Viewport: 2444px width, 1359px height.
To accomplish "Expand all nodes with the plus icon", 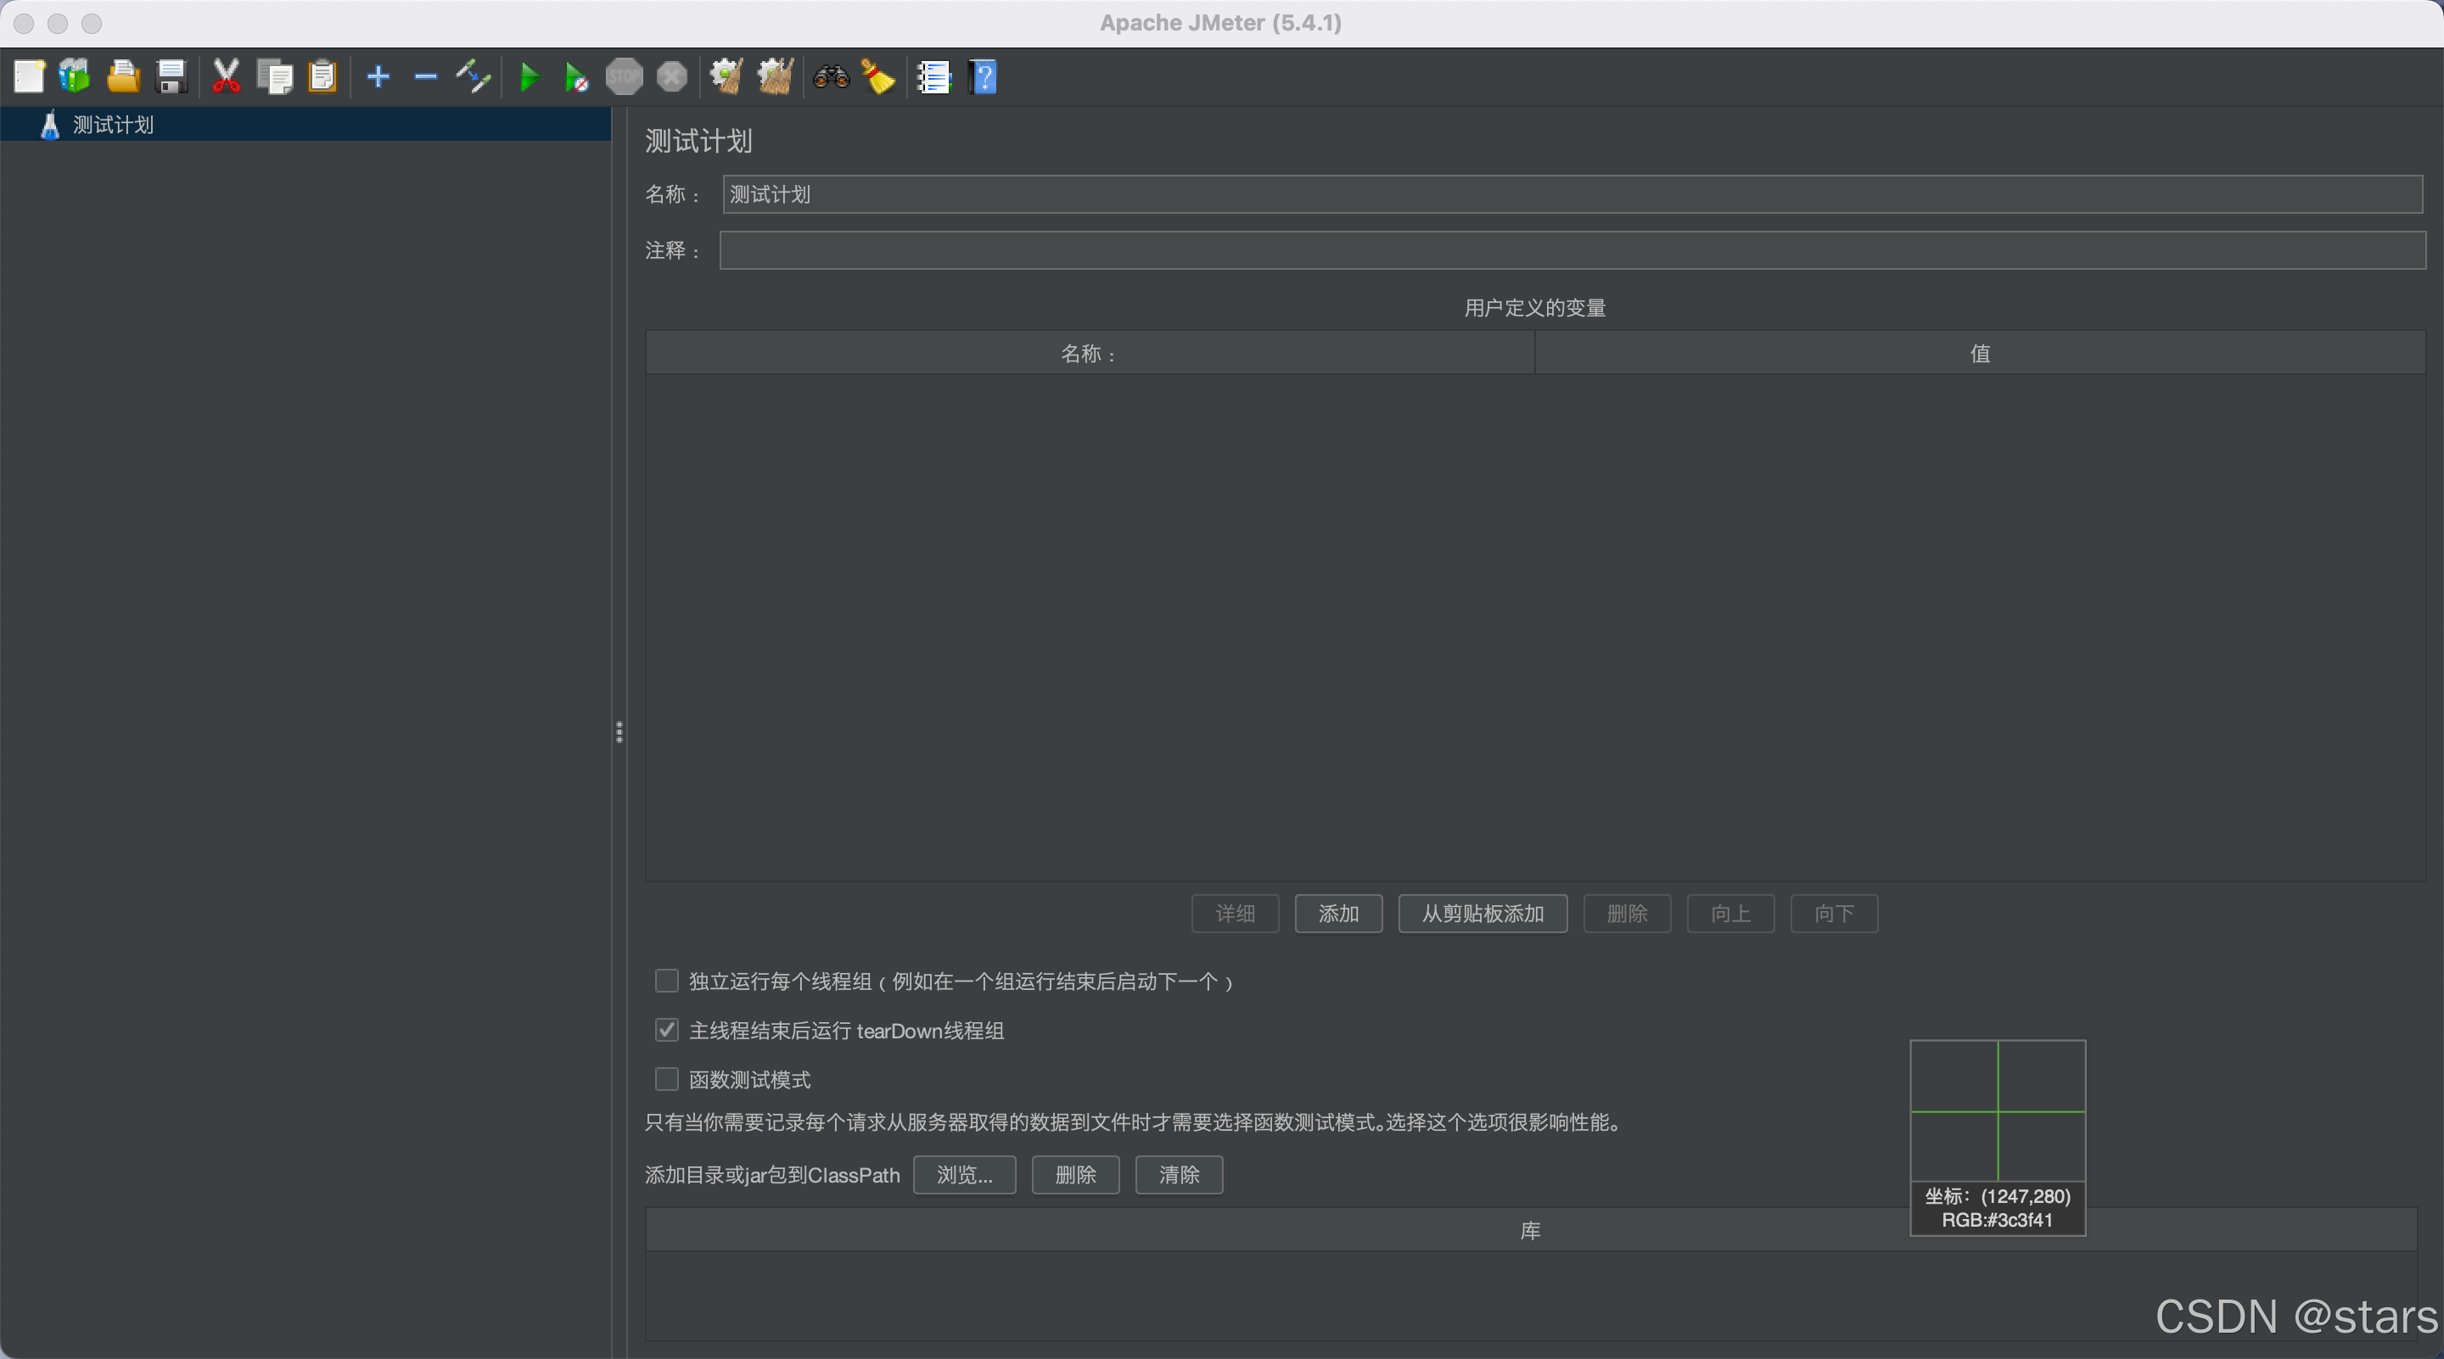I will [x=378, y=77].
